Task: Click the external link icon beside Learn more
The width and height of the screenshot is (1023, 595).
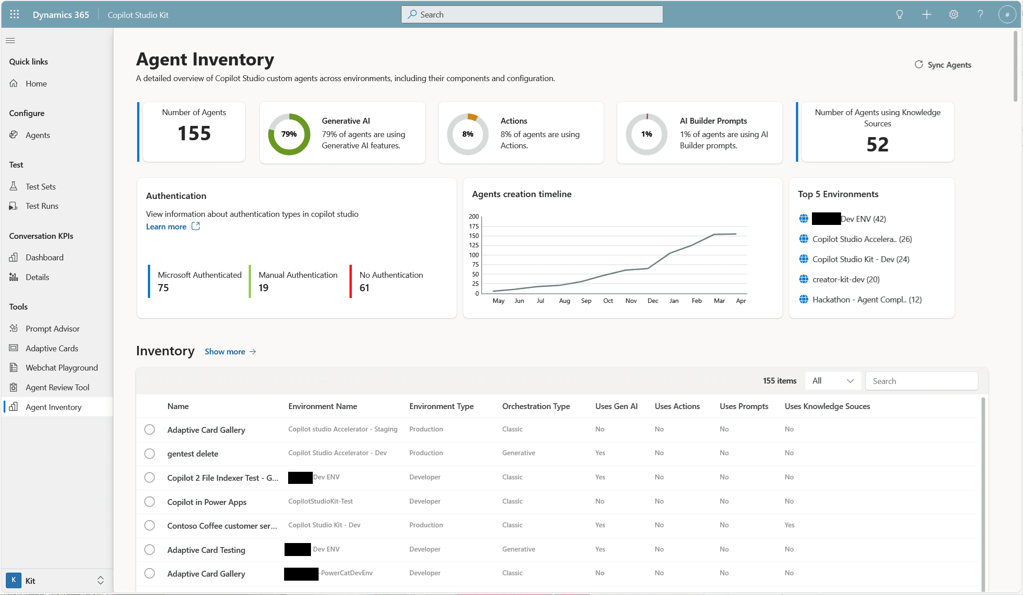Action: (196, 226)
